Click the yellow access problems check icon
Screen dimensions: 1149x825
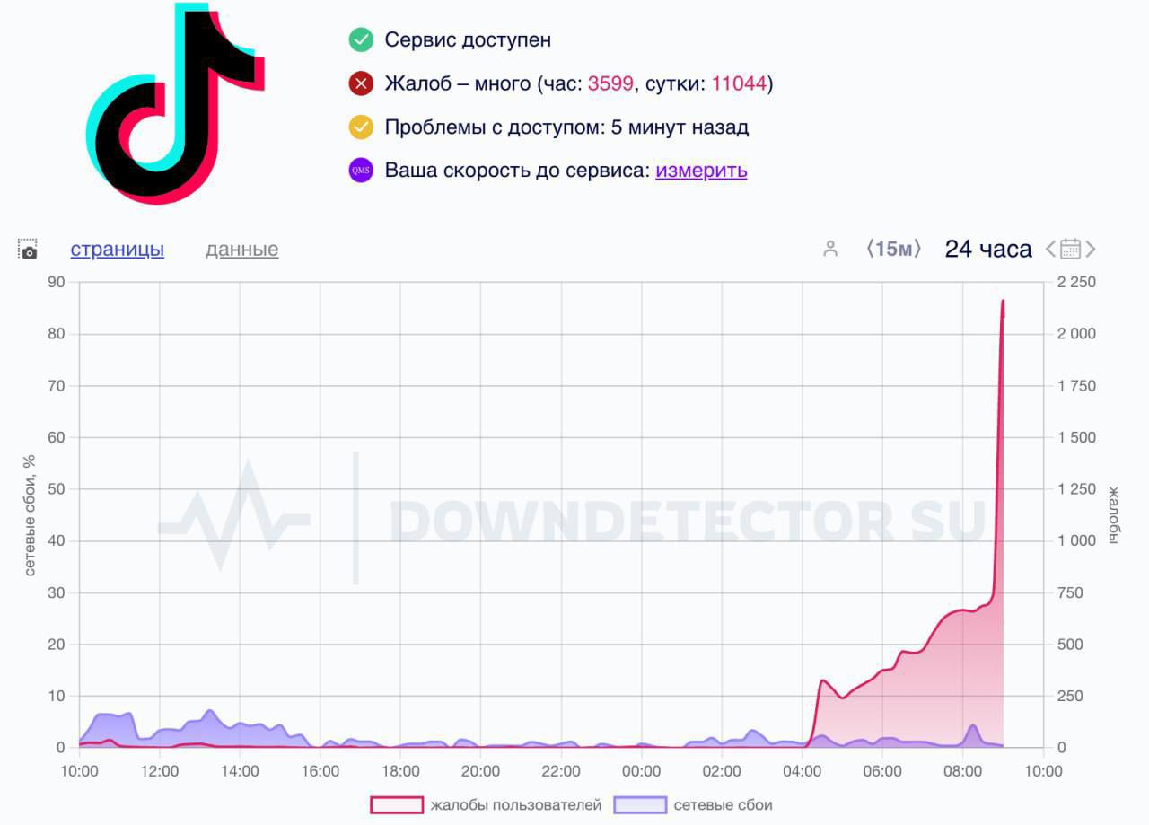point(361,127)
